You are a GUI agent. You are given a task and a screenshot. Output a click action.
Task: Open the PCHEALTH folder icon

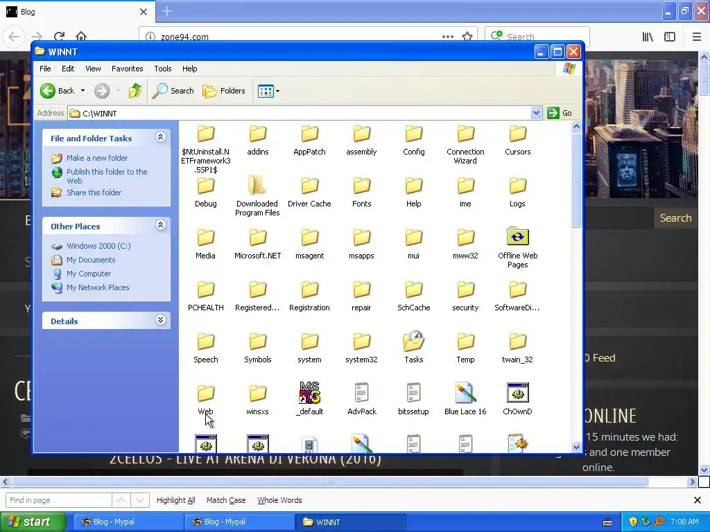click(205, 290)
